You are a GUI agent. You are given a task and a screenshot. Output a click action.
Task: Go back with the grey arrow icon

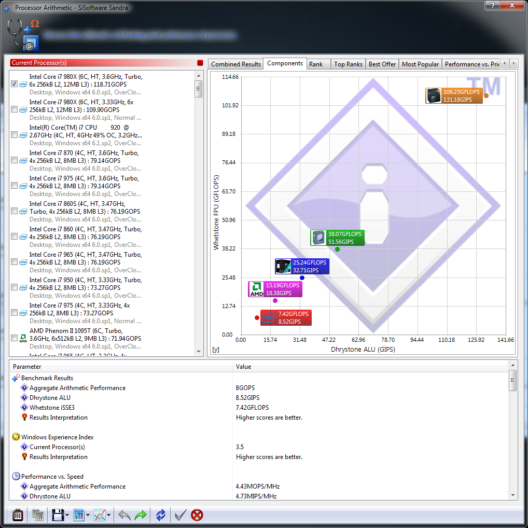[x=124, y=515]
